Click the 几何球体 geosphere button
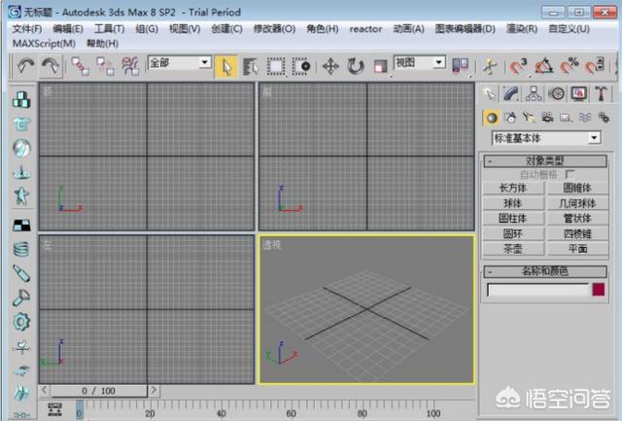The image size is (622, 421). point(577,203)
